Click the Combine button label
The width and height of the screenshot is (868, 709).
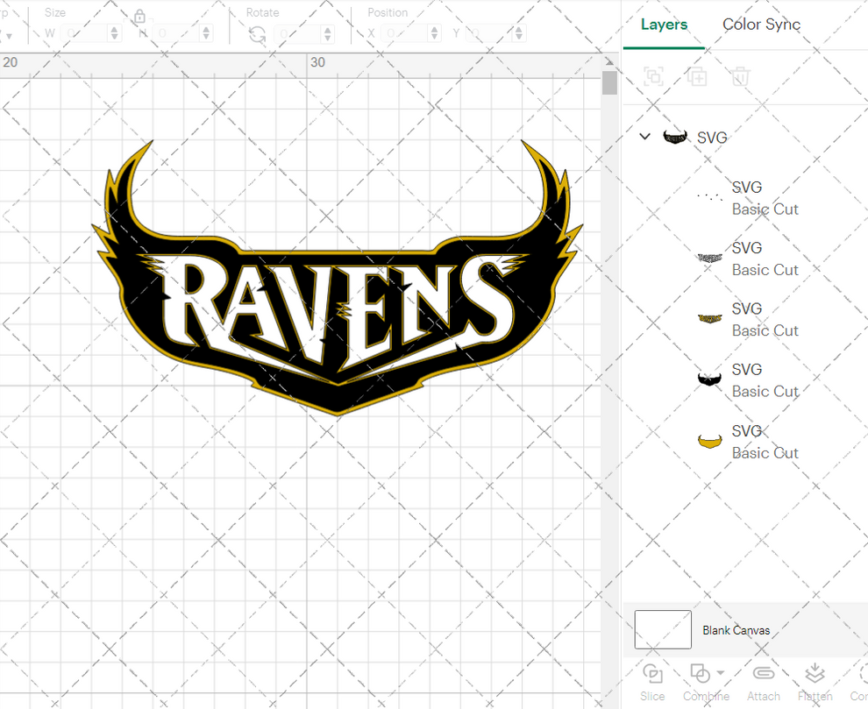point(705,696)
